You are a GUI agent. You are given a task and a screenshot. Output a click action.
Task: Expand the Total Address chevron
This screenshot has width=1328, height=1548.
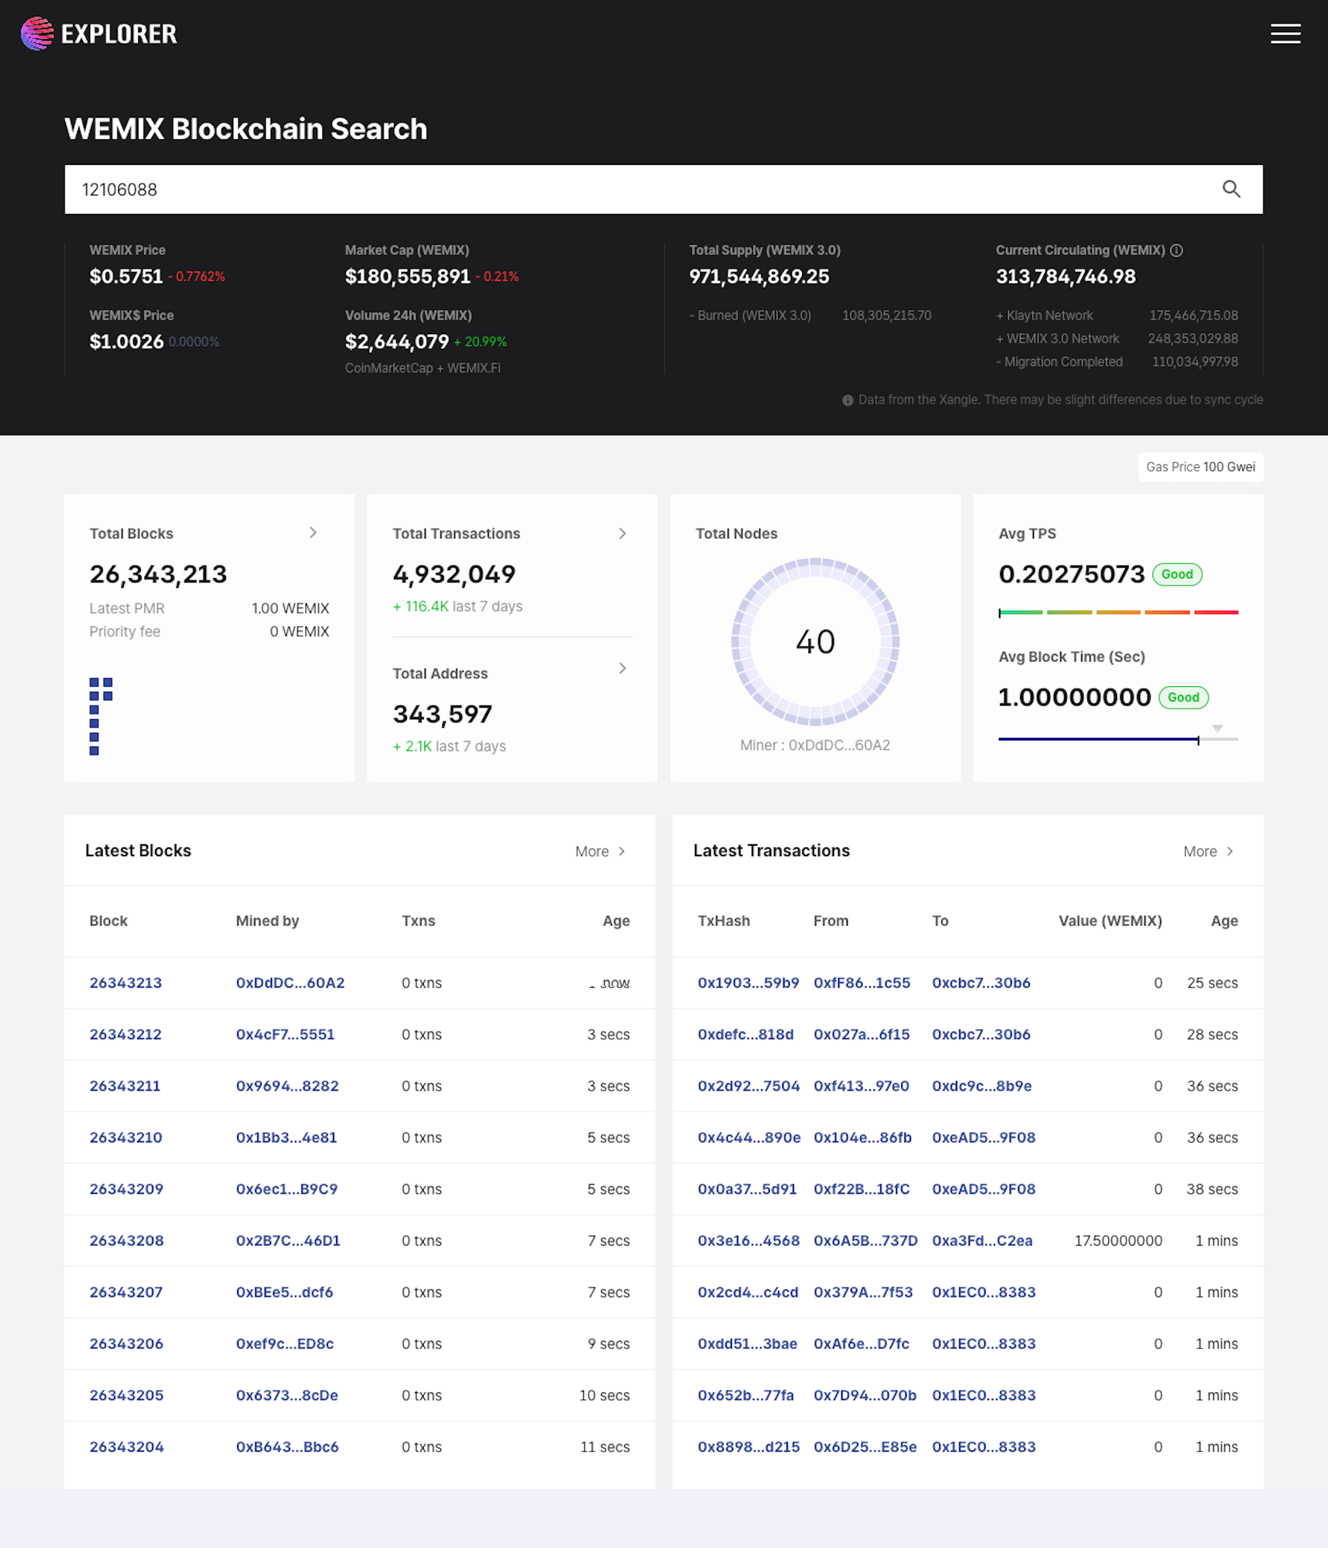(622, 668)
